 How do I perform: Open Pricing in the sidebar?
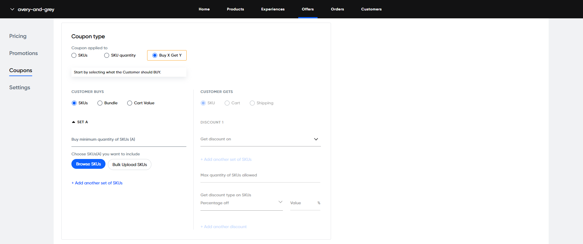(18, 36)
